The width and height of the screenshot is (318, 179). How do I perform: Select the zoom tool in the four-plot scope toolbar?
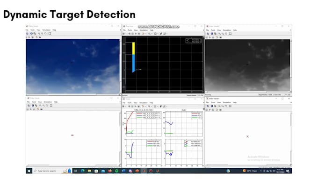coord(149,106)
